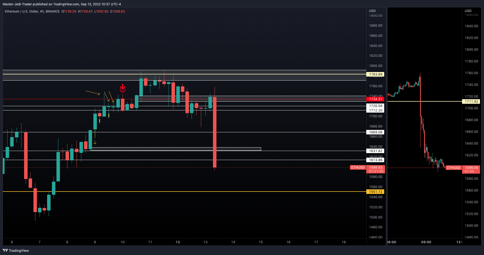This screenshot has width=484, height=255.
Task: Click the orange 1551.12 price label
Action: (x=375, y=192)
